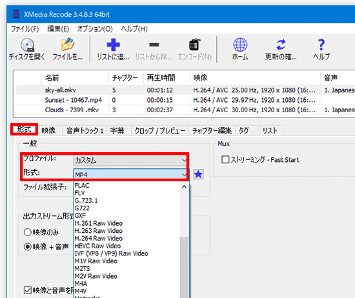Click the format list scroll-up arrow
The height and width of the screenshot is (298, 355).
(184, 187)
